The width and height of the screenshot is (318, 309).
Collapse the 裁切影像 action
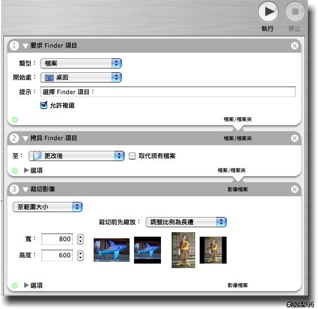click(25, 190)
